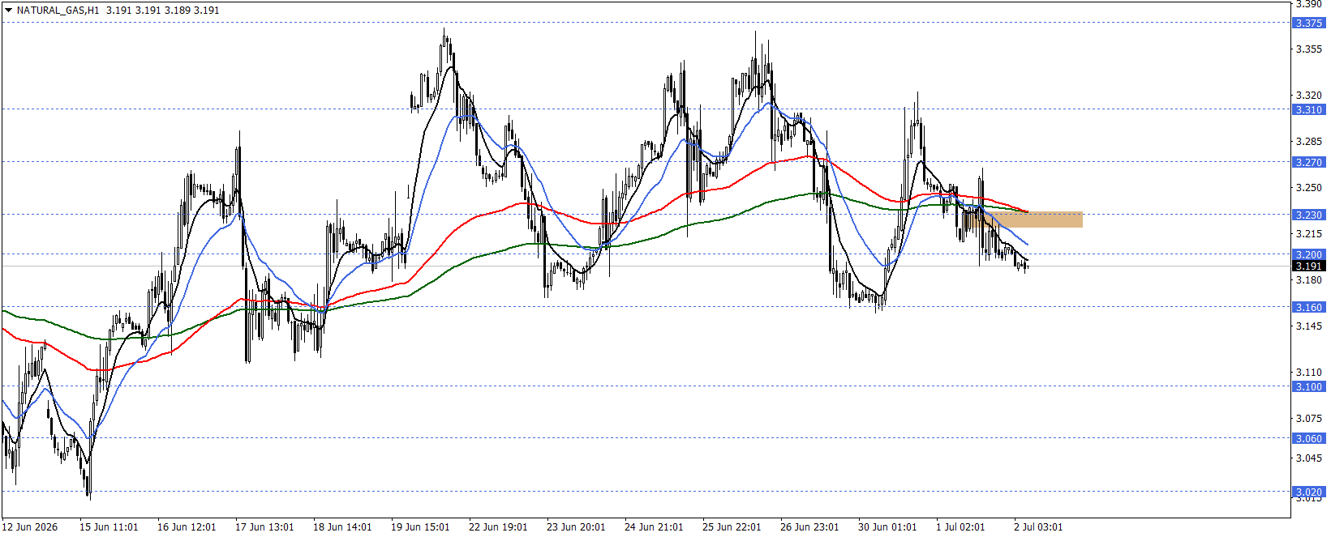Select the 3.060 horizontal level tag
1331x537 pixels.
tap(1308, 438)
